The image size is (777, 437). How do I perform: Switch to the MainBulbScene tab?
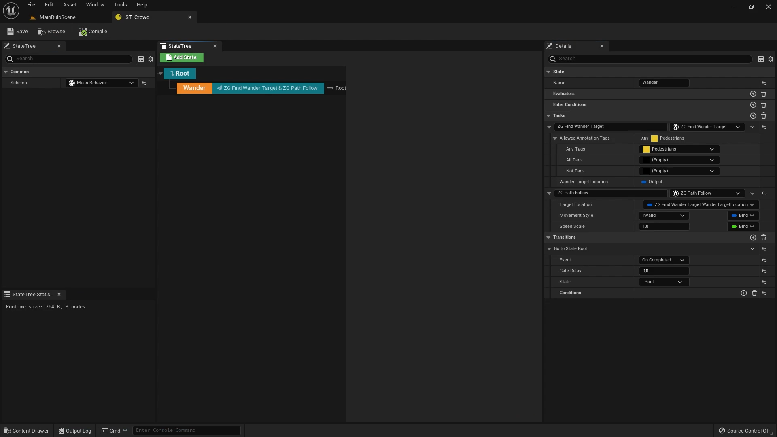(57, 17)
